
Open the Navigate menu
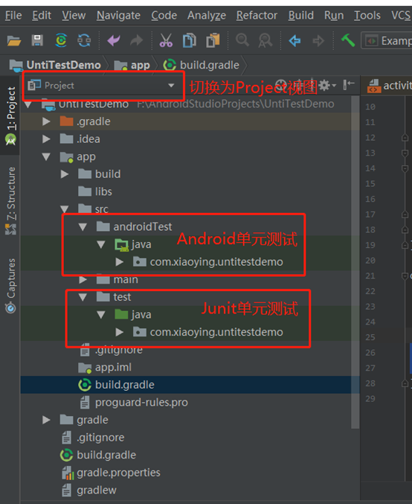[x=118, y=15]
